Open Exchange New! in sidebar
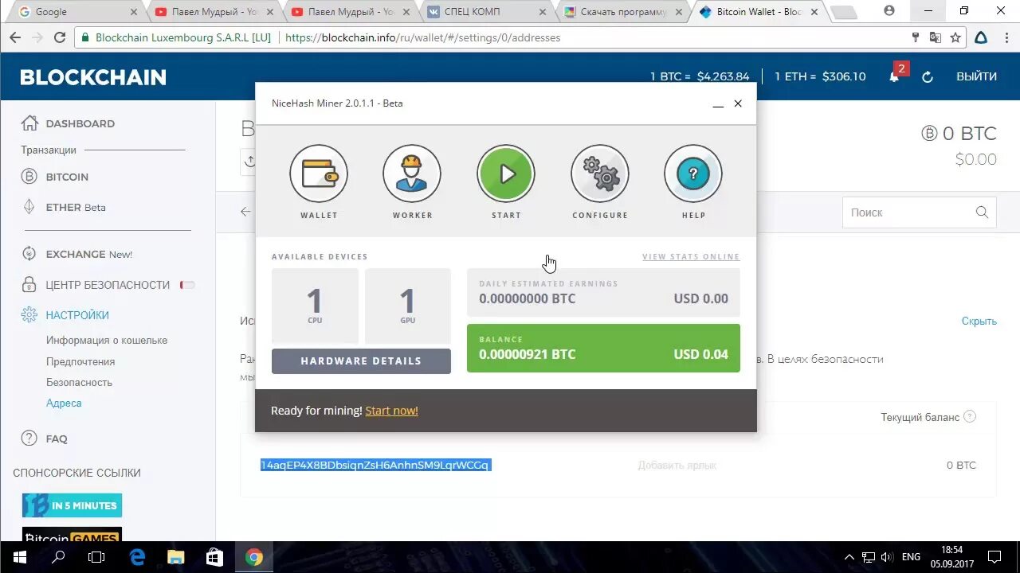Image resolution: width=1020 pixels, height=573 pixels. pos(88,254)
